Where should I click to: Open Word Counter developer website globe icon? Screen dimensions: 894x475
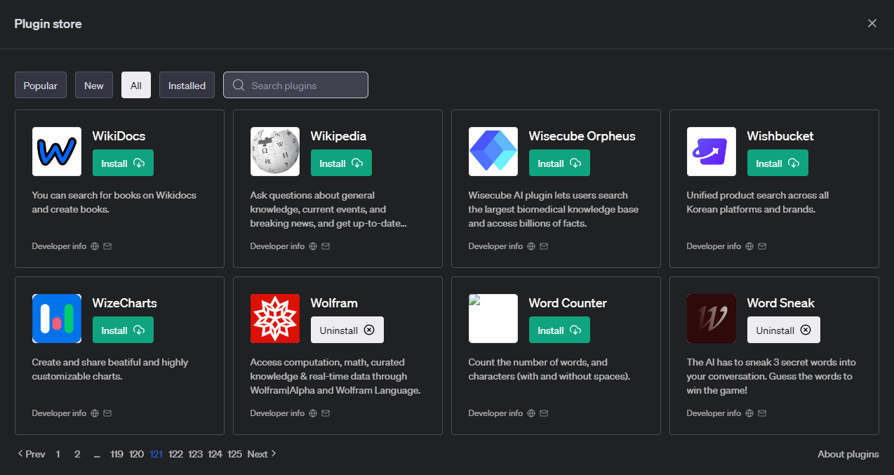tap(531, 413)
